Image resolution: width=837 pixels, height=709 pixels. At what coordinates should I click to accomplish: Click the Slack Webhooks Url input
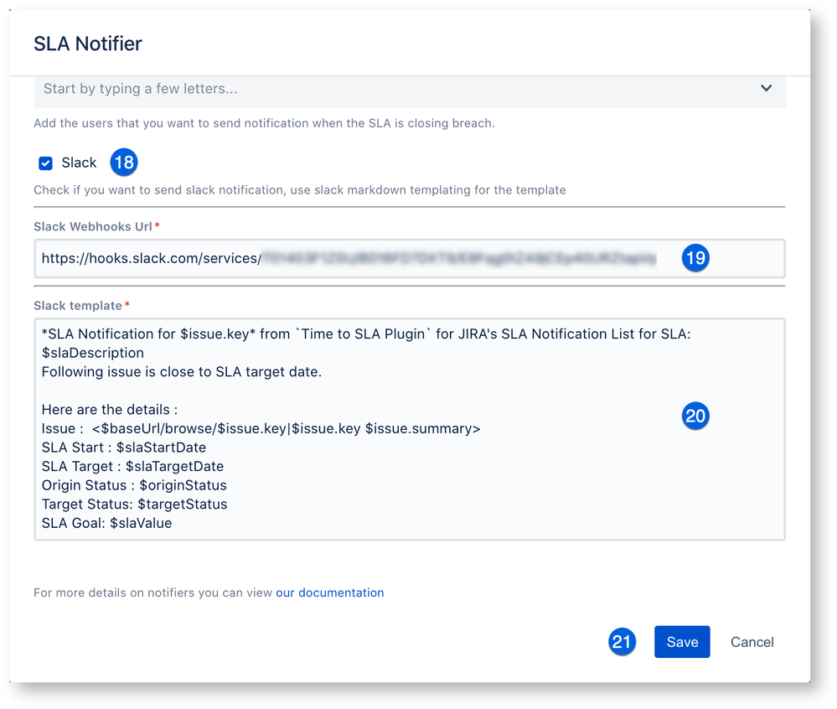tap(410, 258)
